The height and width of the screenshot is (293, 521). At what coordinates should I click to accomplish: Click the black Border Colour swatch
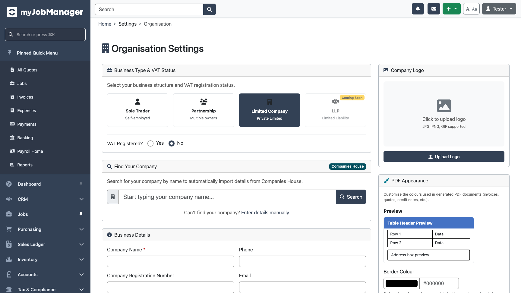click(402, 283)
